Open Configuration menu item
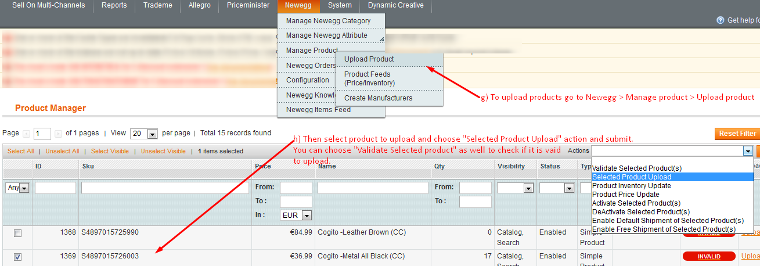The width and height of the screenshot is (760, 266). tap(308, 80)
